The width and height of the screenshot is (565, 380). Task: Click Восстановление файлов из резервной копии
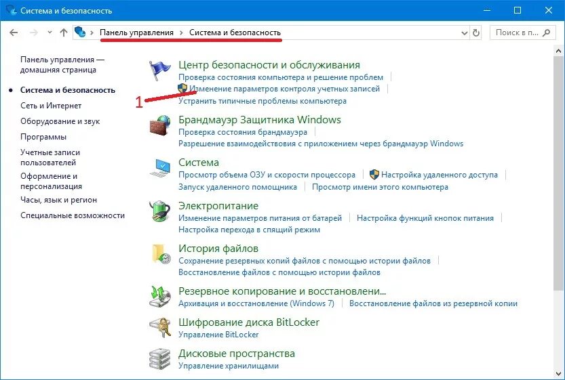pyautogui.click(x=433, y=303)
